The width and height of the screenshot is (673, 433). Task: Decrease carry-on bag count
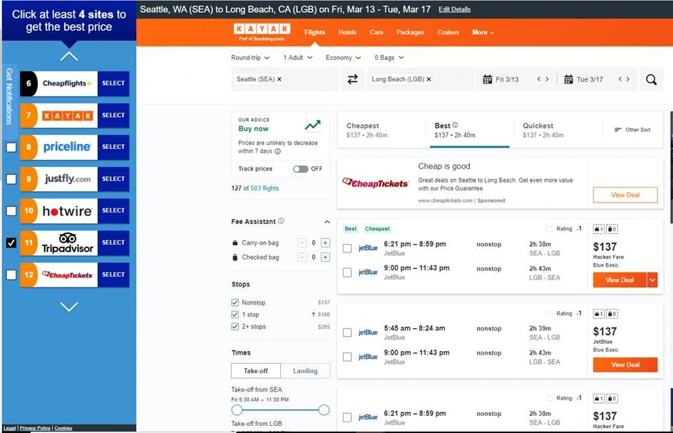[x=302, y=243]
